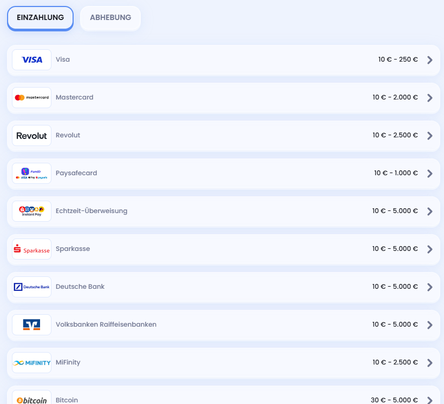This screenshot has height=404, width=444.
Task: Open Mastercard row via its chevron arrow
Action: [x=430, y=98]
